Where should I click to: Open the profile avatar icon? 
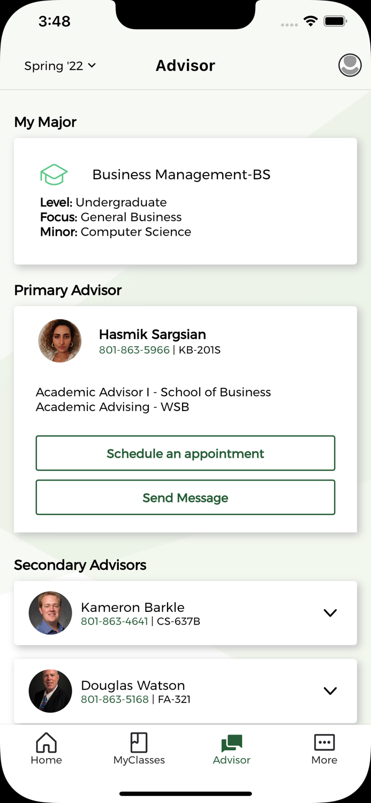[x=350, y=65]
